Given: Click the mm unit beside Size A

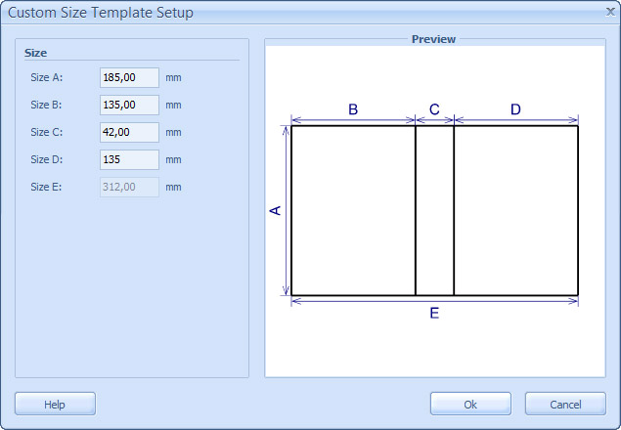Looking at the screenshot, I should (x=173, y=77).
